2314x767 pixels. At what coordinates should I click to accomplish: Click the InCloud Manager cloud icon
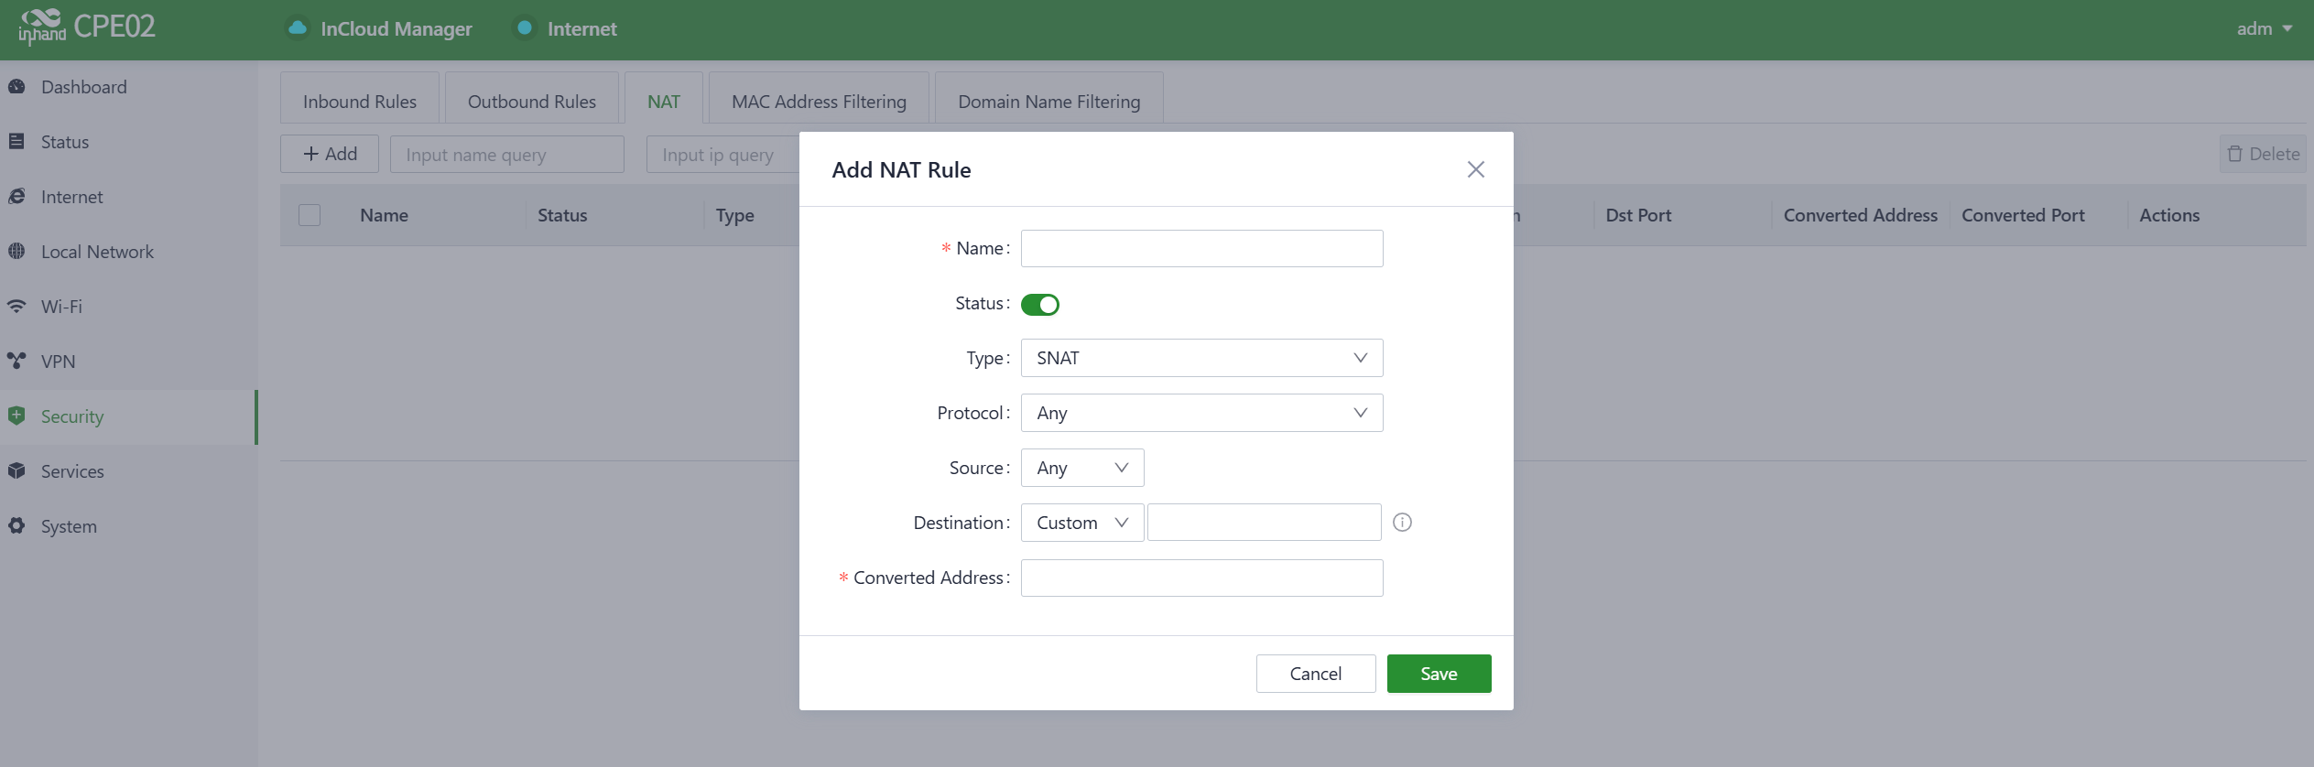[x=298, y=28]
